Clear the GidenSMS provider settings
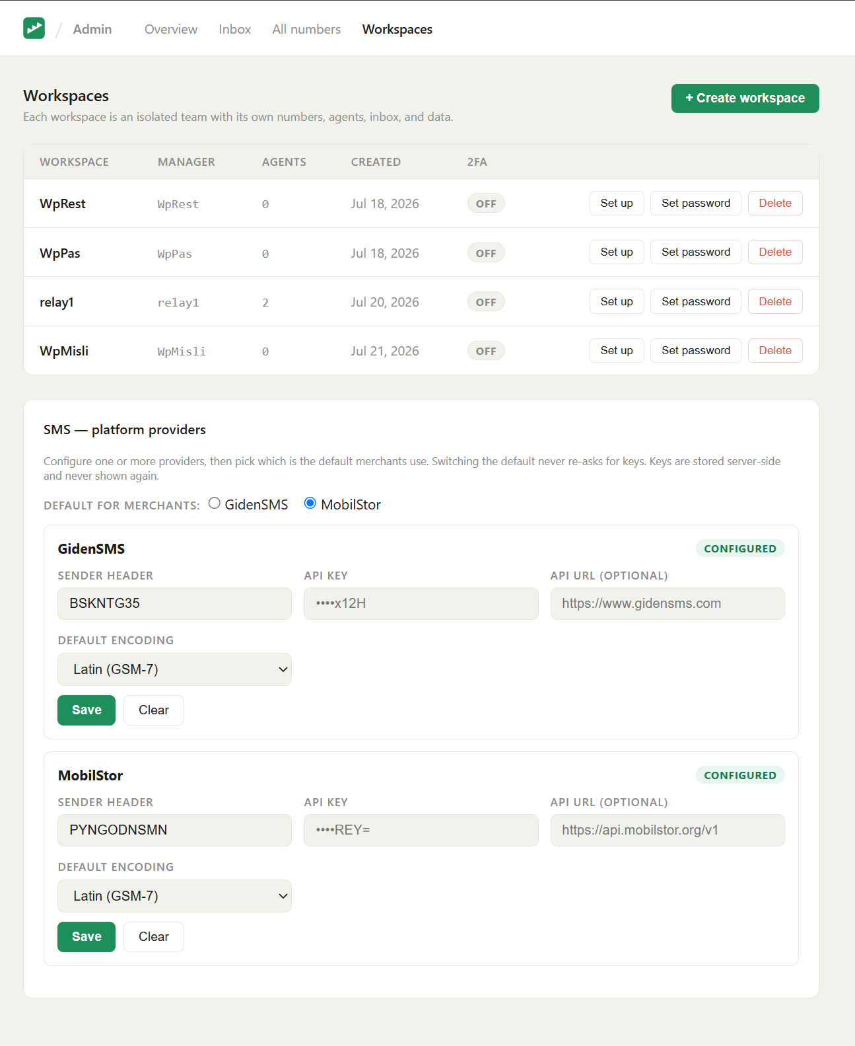The height and width of the screenshot is (1046, 855). click(154, 710)
